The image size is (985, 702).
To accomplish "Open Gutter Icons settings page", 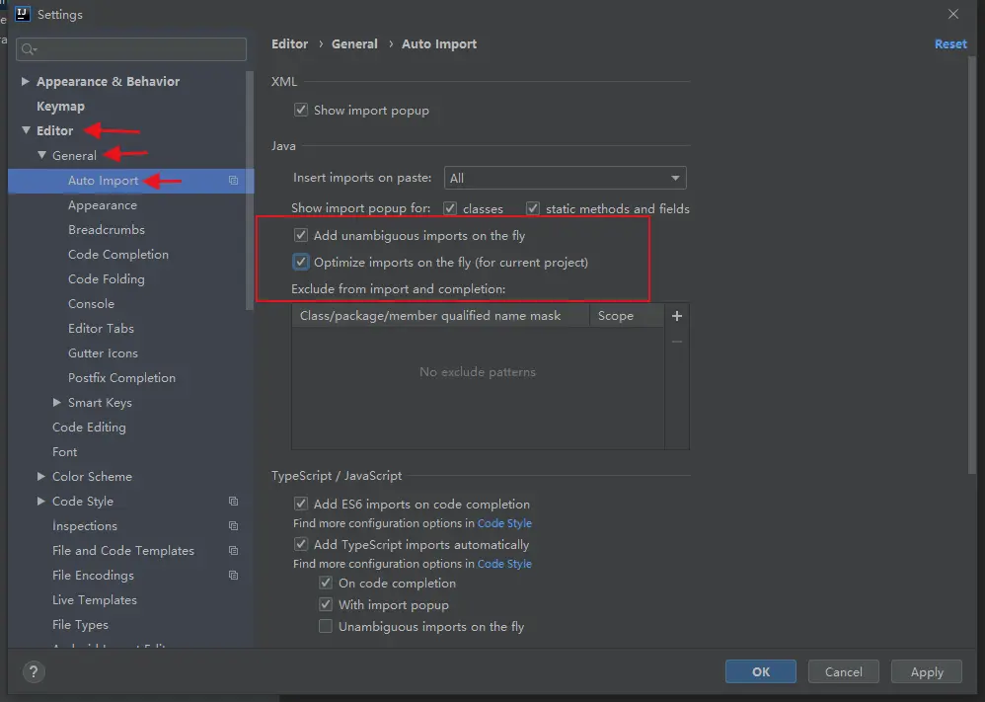I will [103, 353].
